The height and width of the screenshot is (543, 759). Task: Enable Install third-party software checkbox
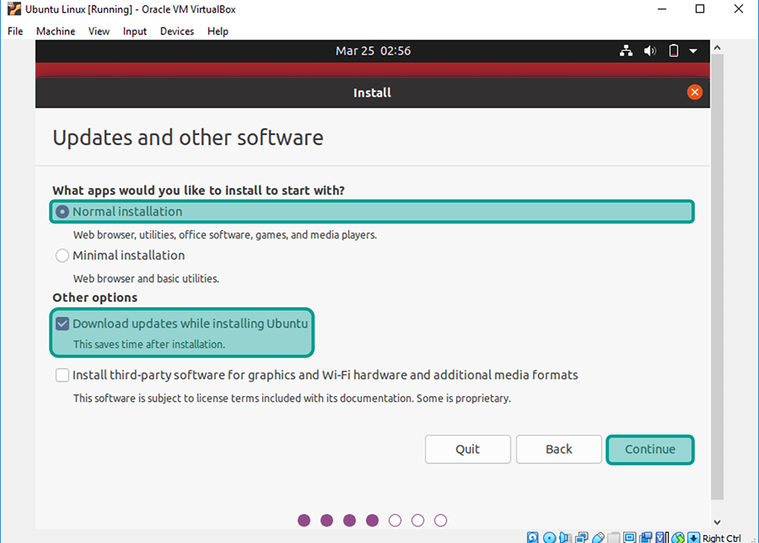(x=62, y=375)
